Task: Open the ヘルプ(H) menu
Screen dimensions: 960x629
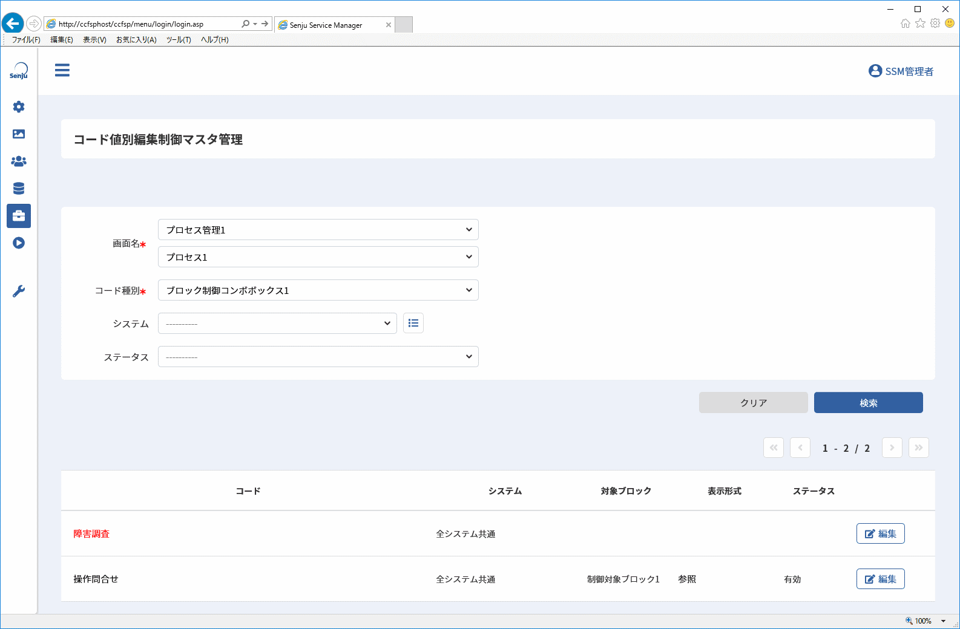Action: (215, 40)
